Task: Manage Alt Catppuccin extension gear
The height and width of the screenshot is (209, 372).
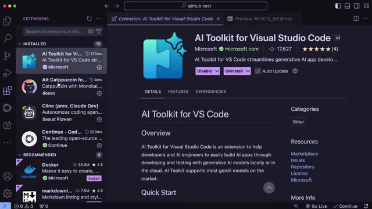Action: (x=99, y=93)
